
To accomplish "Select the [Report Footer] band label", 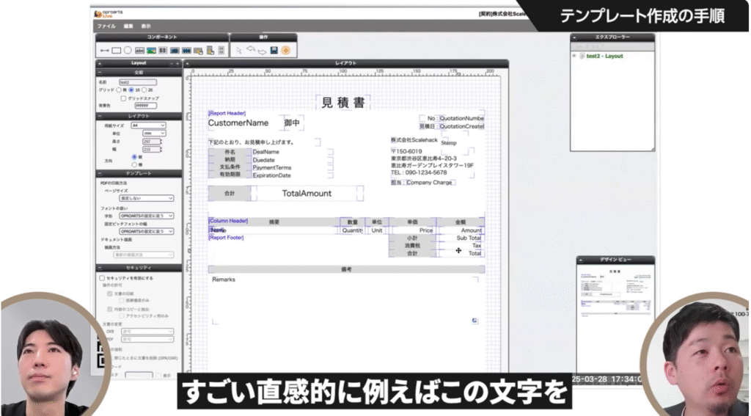I will [226, 237].
